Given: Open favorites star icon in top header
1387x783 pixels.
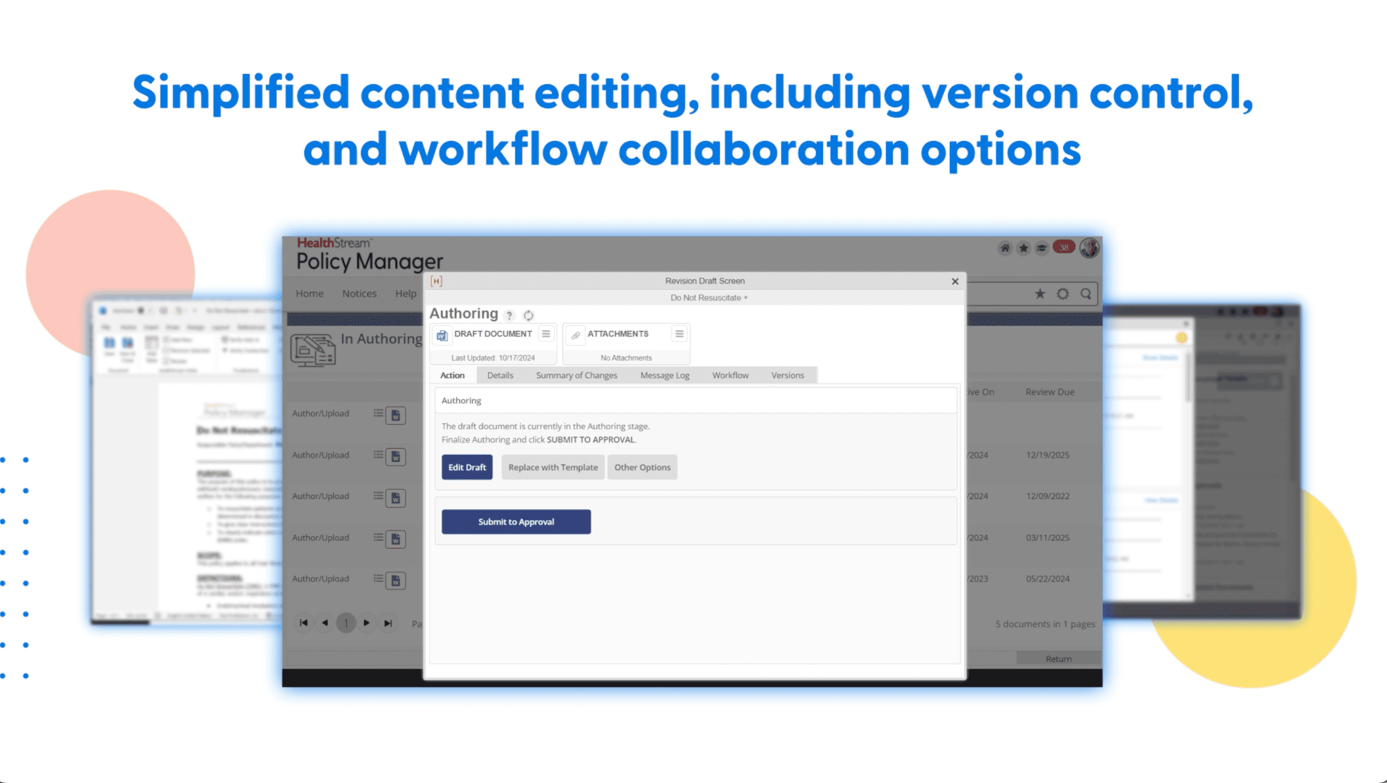Looking at the screenshot, I should click(x=1023, y=248).
